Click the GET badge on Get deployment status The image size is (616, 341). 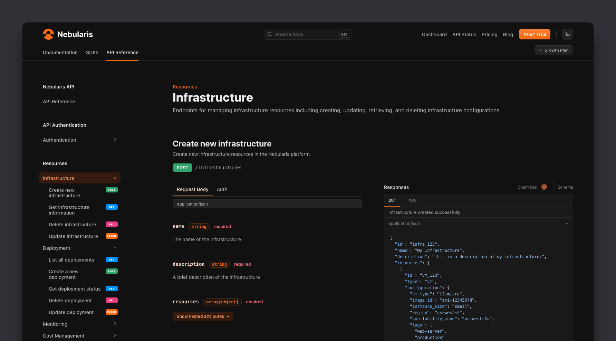coord(111,288)
